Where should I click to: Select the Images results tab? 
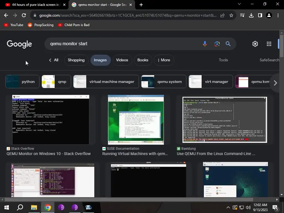[100, 60]
